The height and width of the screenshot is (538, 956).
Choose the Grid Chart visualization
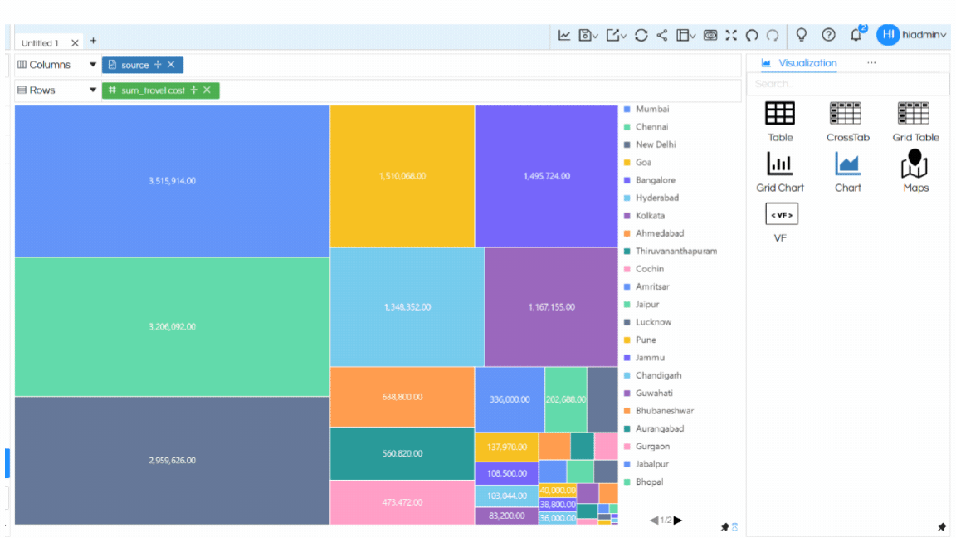coord(780,172)
